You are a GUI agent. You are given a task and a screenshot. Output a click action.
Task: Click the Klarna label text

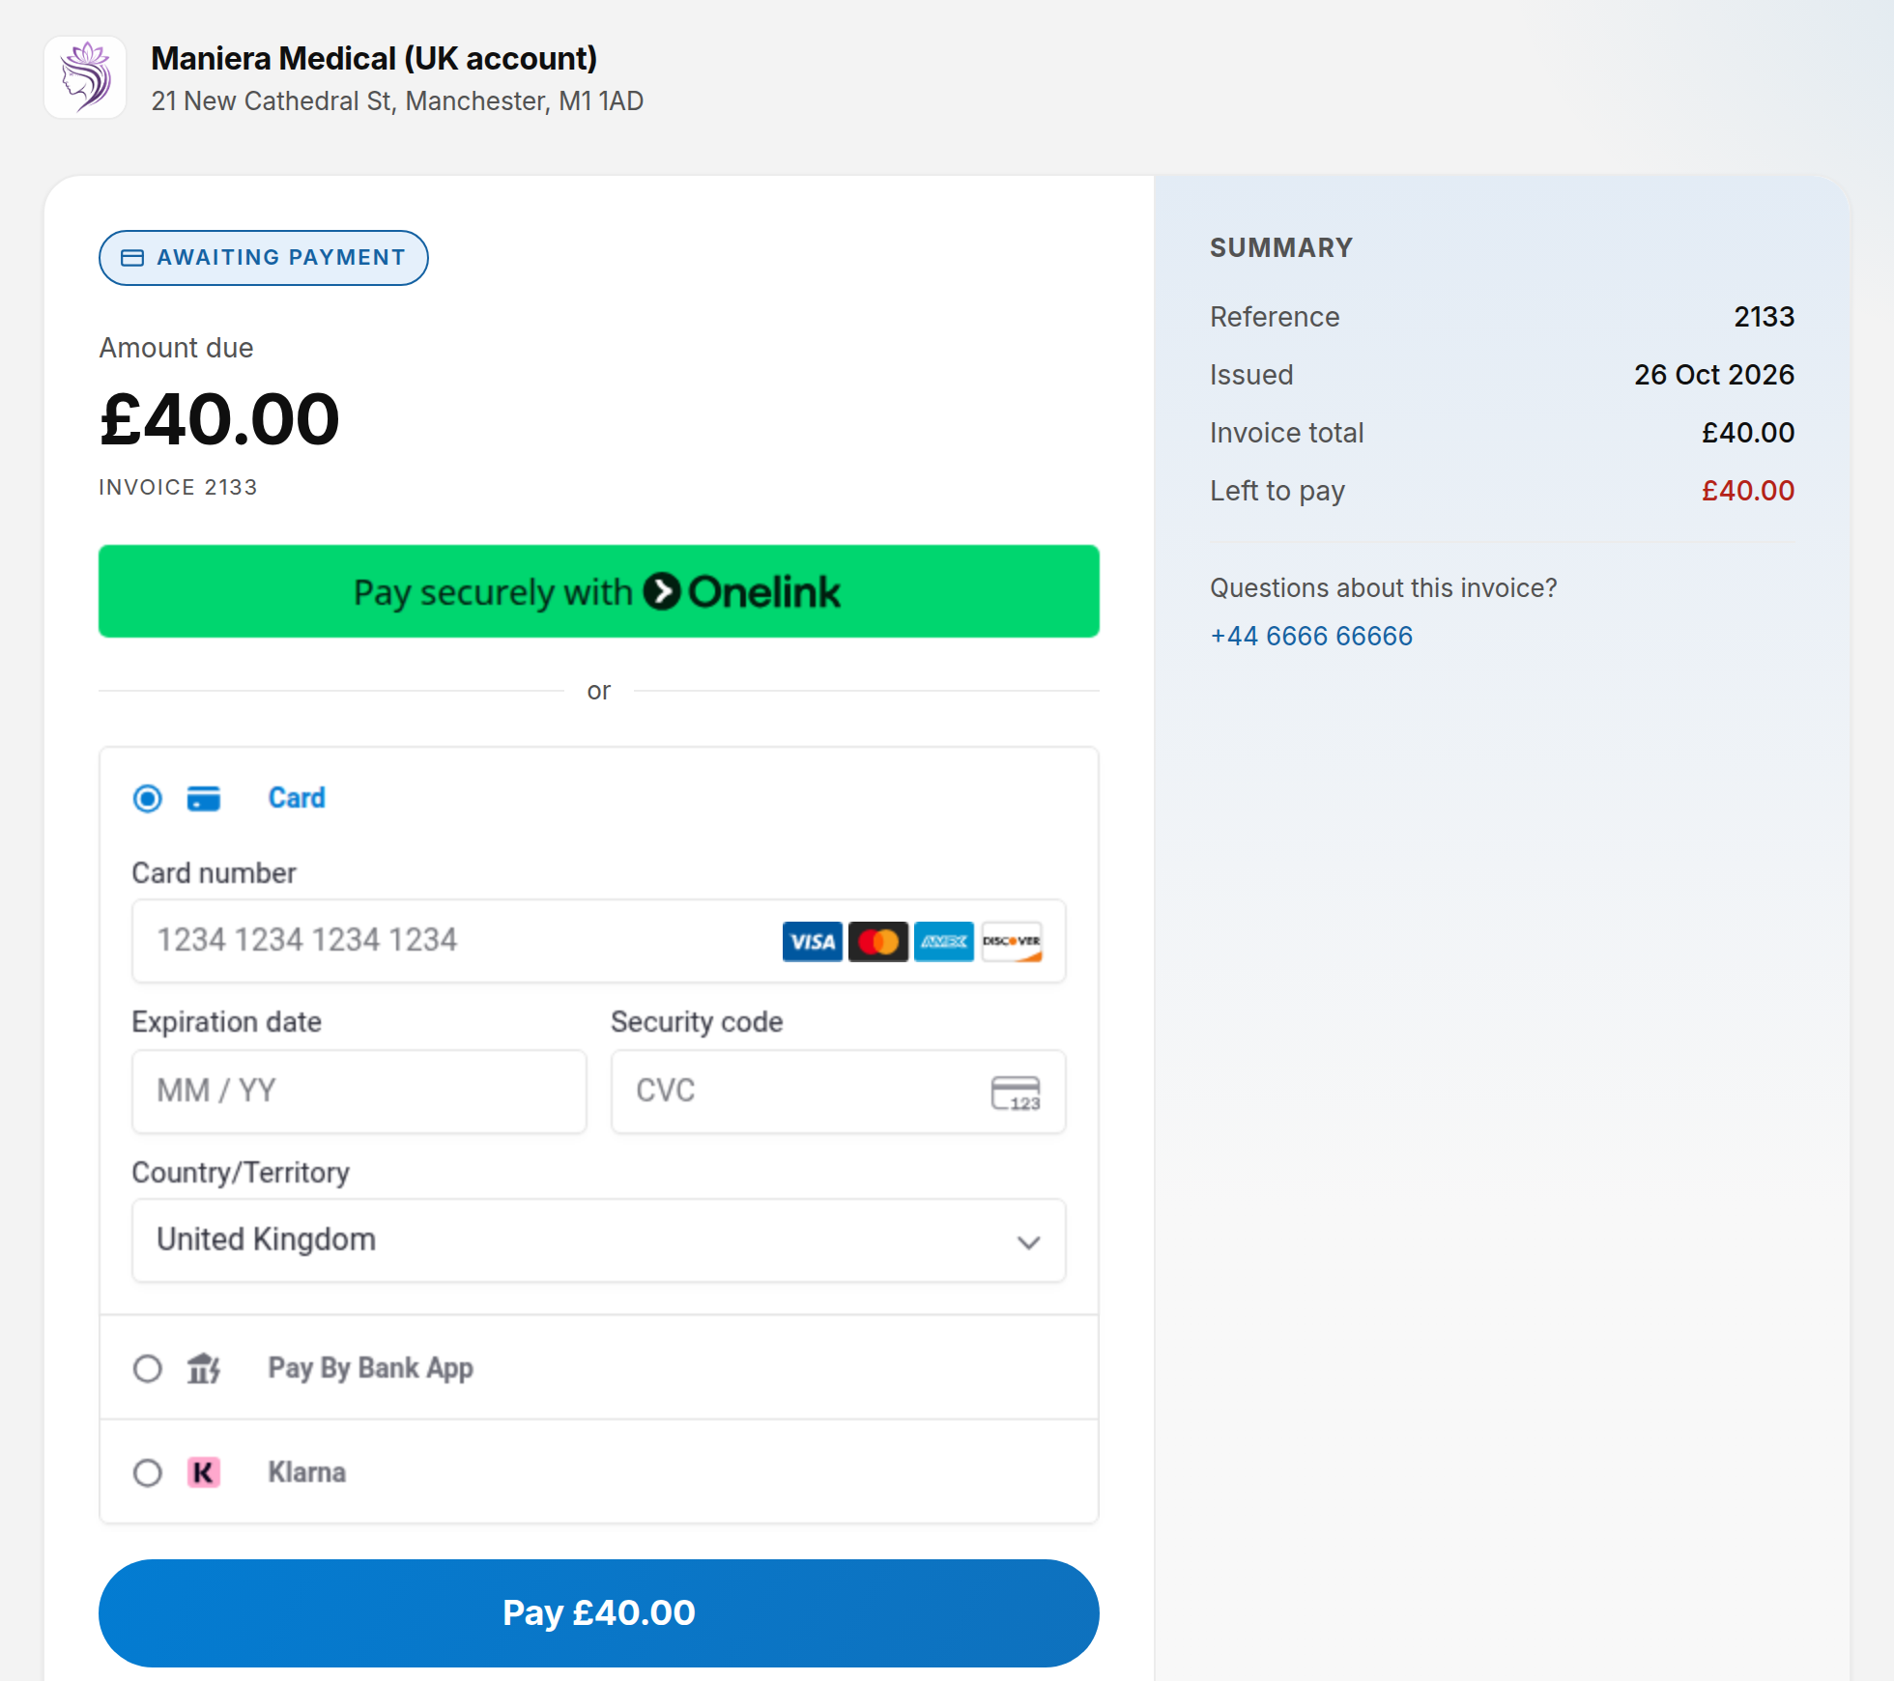point(307,1472)
